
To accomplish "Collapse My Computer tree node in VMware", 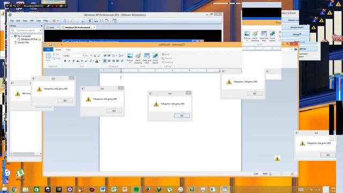I will point(12,36).
